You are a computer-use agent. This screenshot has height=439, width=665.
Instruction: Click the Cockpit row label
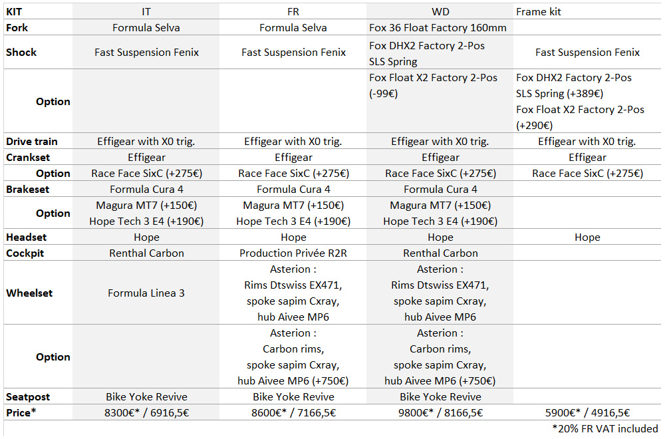25,253
